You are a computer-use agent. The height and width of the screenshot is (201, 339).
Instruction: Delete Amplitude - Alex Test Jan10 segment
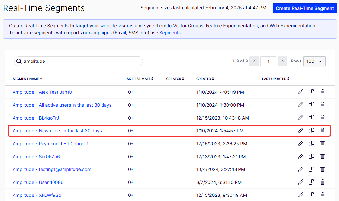tap(322, 92)
